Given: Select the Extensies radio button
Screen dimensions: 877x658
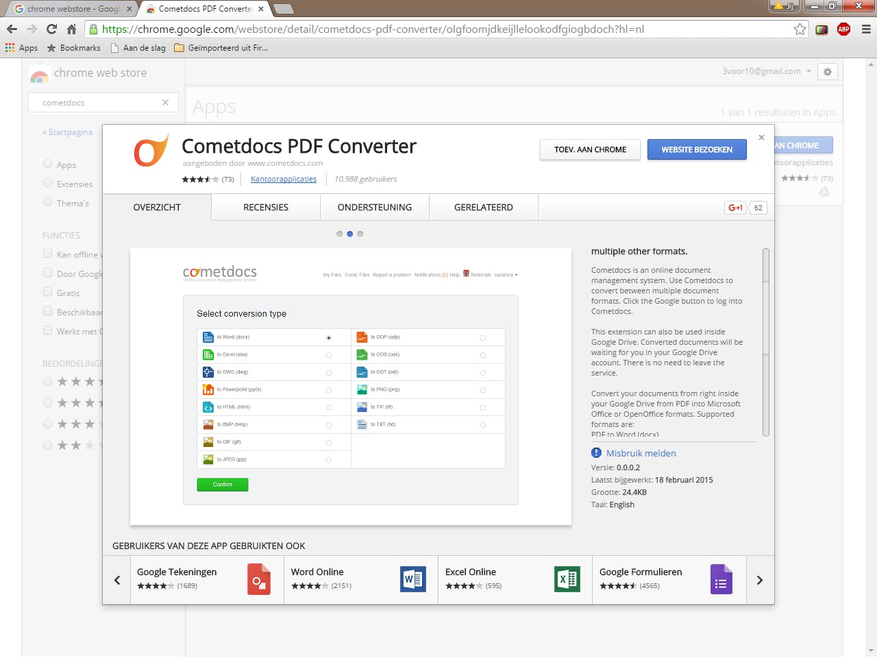Looking at the screenshot, I should tap(47, 183).
